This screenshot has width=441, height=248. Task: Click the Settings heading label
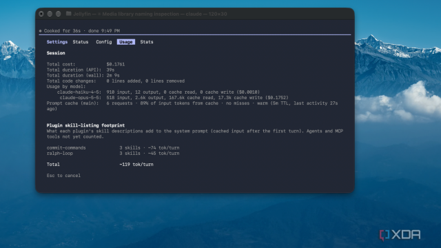57,42
